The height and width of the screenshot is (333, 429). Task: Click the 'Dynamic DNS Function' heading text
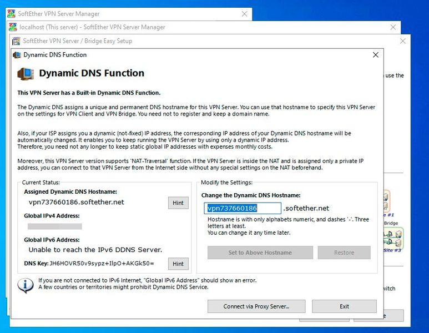point(92,73)
